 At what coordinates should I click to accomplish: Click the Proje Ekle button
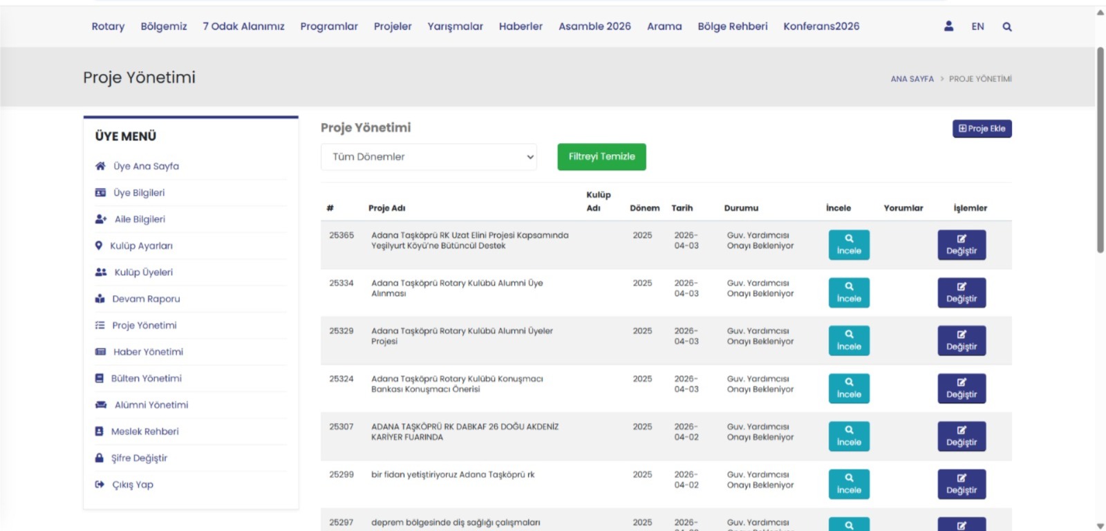(982, 129)
